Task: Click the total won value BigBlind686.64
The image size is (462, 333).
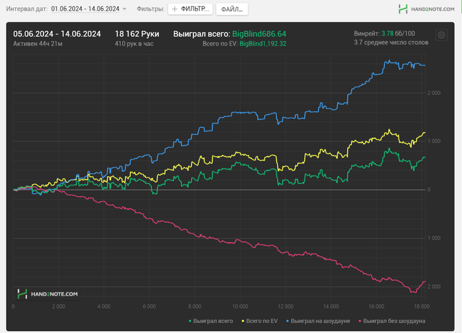Action: (x=259, y=34)
